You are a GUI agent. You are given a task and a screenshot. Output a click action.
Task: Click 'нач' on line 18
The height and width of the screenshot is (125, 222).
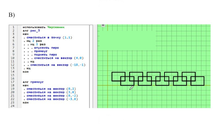coord(26,85)
